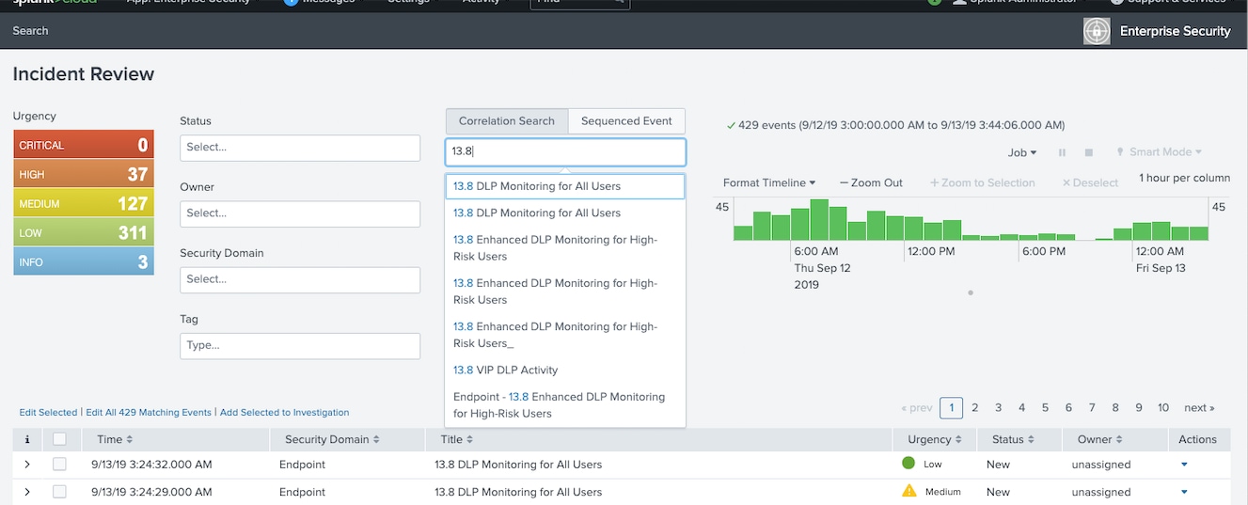This screenshot has width=1248, height=505.
Task: Filter by the green Low urgency tile
Action: 84,232
